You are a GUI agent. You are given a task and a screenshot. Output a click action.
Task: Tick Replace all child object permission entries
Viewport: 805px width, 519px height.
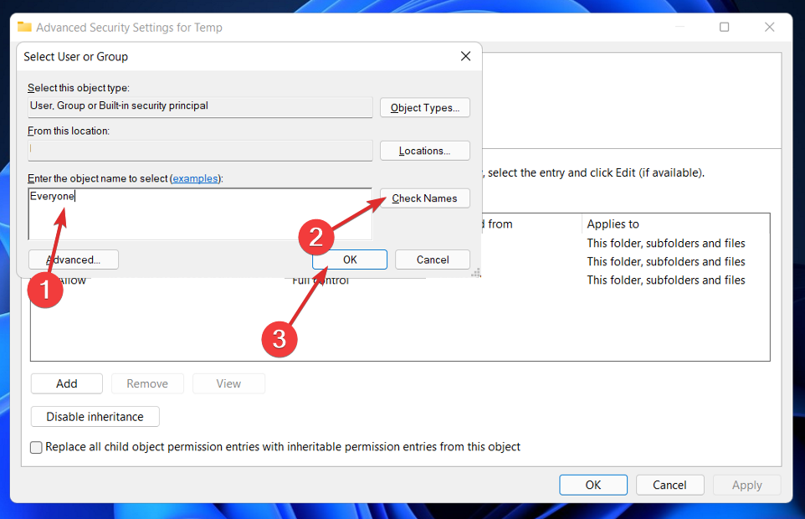(36, 447)
